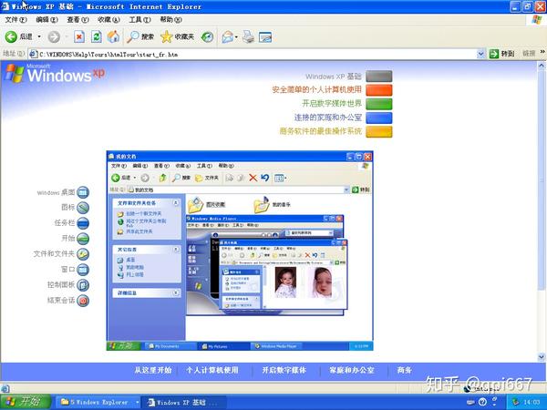
Task: Click the 转到 Go button
Action: coord(502,54)
